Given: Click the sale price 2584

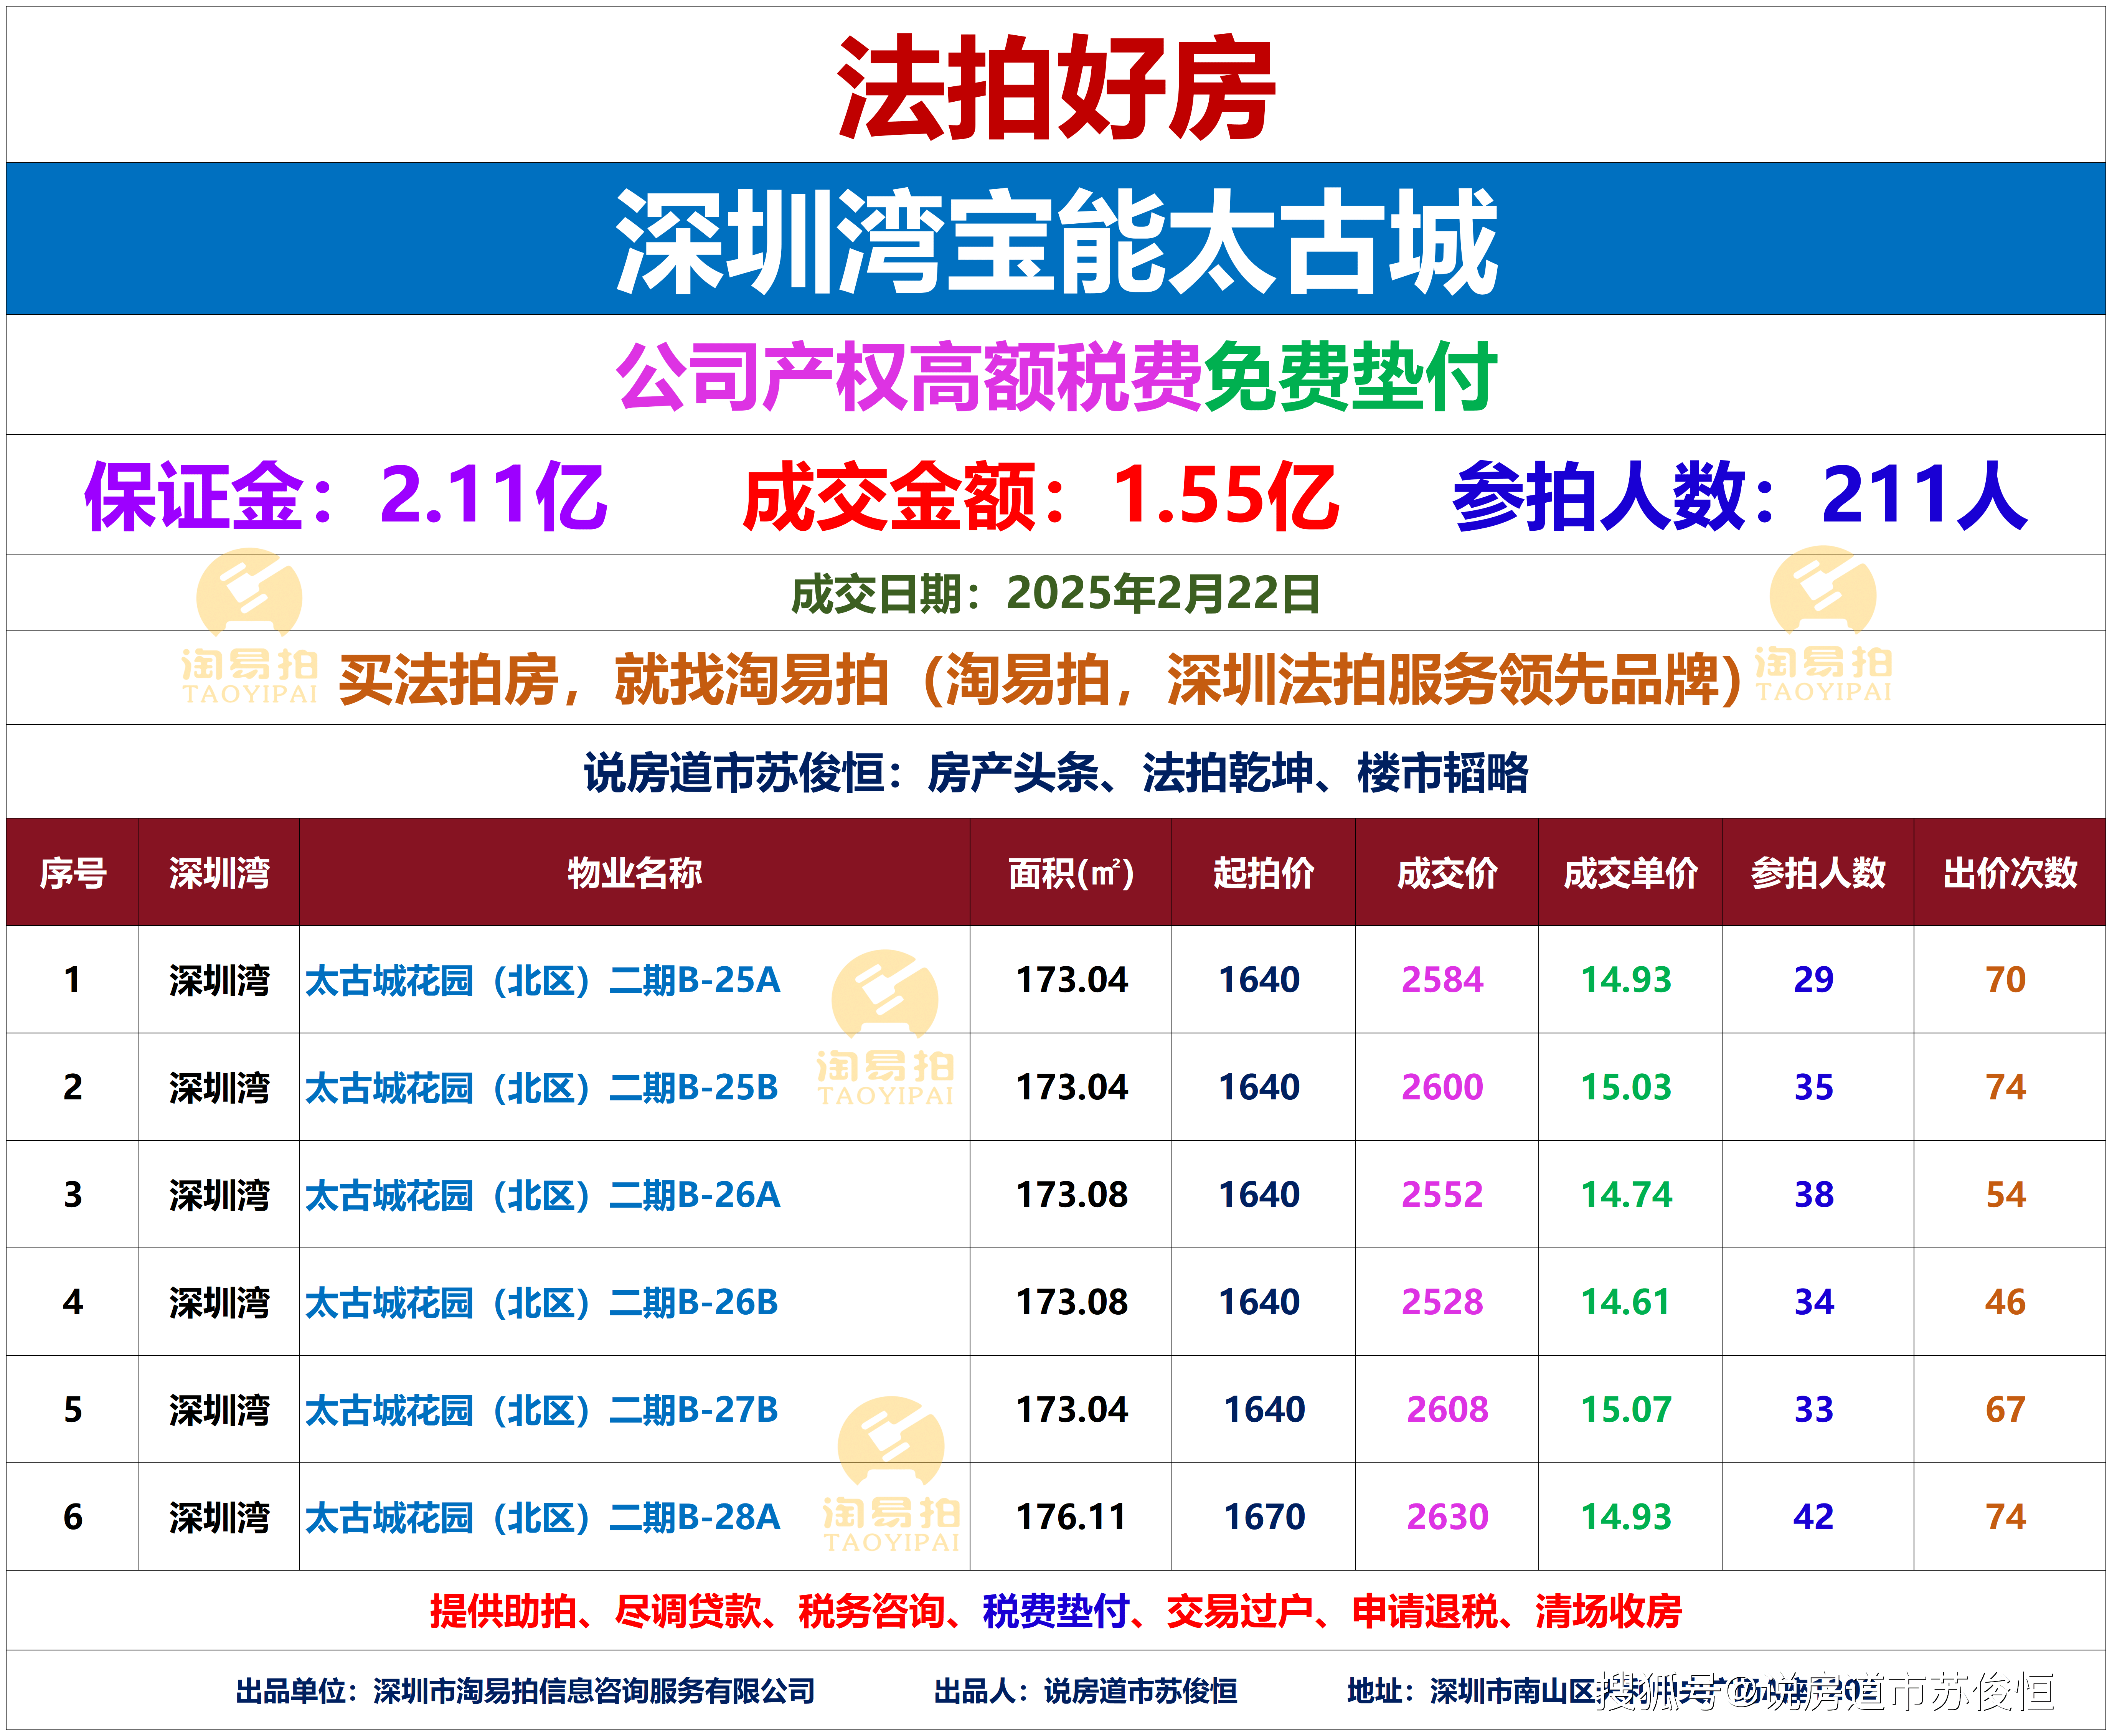Looking at the screenshot, I should tap(1442, 980).
